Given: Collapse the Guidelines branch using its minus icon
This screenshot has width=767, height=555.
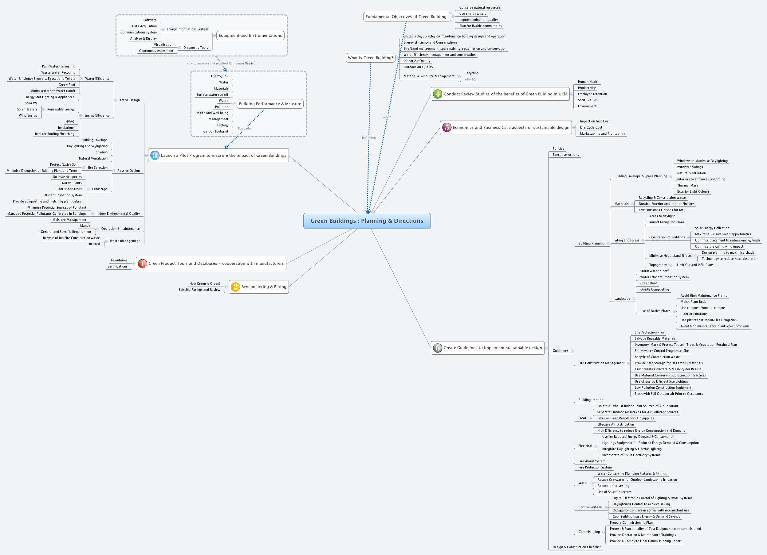Looking at the screenshot, I should tap(572, 351).
